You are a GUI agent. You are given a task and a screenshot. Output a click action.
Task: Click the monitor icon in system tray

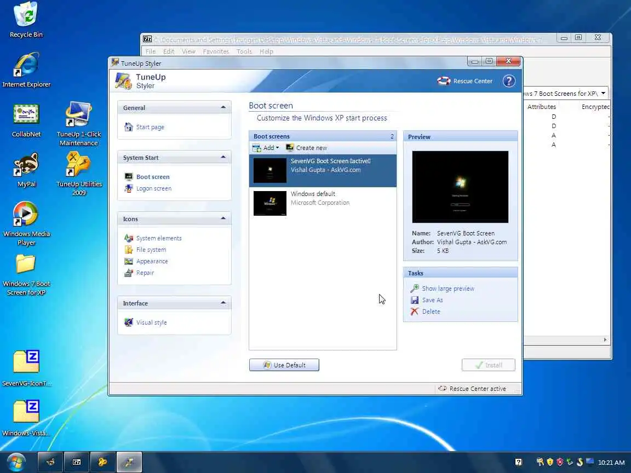tap(589, 462)
